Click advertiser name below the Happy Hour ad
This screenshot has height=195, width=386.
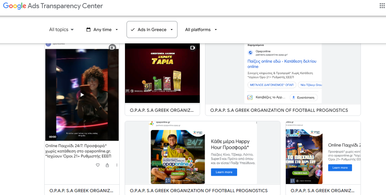[x=199, y=191]
